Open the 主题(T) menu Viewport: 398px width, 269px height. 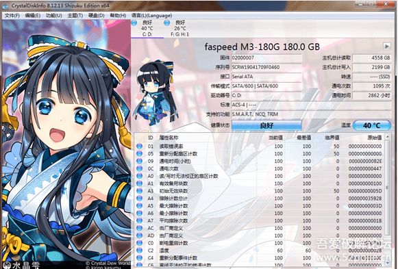pyautogui.click(x=75, y=16)
